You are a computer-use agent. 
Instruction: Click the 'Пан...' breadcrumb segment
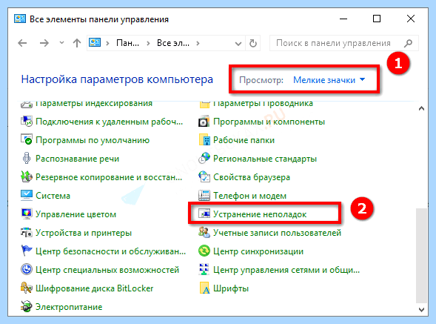coord(127,43)
